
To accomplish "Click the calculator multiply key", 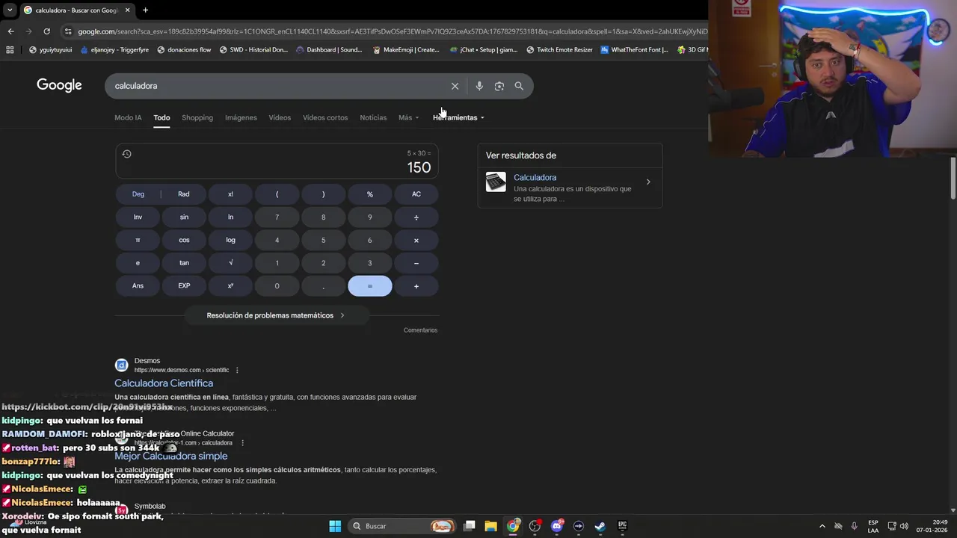I will [x=416, y=241].
